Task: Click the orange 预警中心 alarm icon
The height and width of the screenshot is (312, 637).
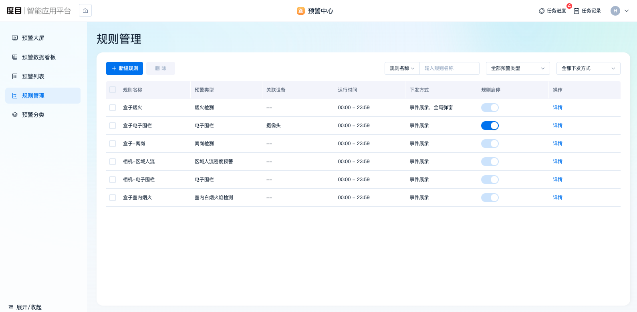Action: [300, 11]
